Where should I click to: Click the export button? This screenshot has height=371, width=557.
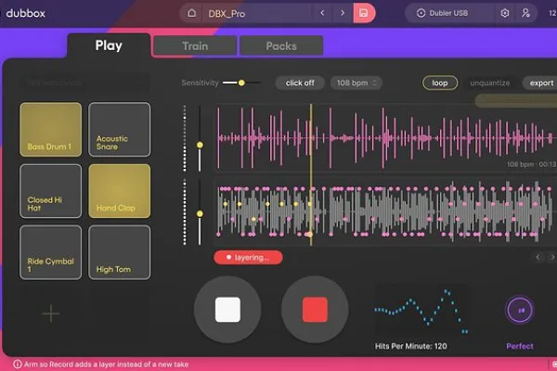(541, 83)
